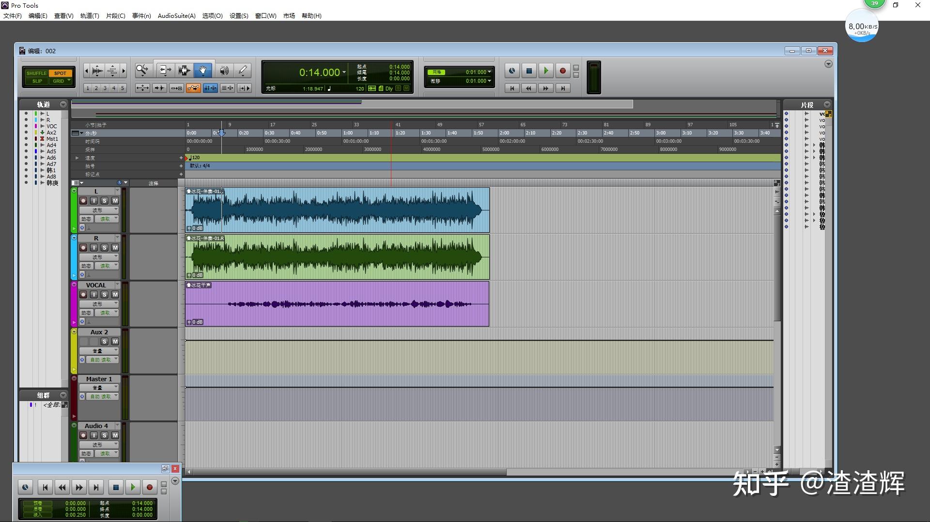Toggle Mirrored MIDI Editing button
930x522 pixels.
176,88
